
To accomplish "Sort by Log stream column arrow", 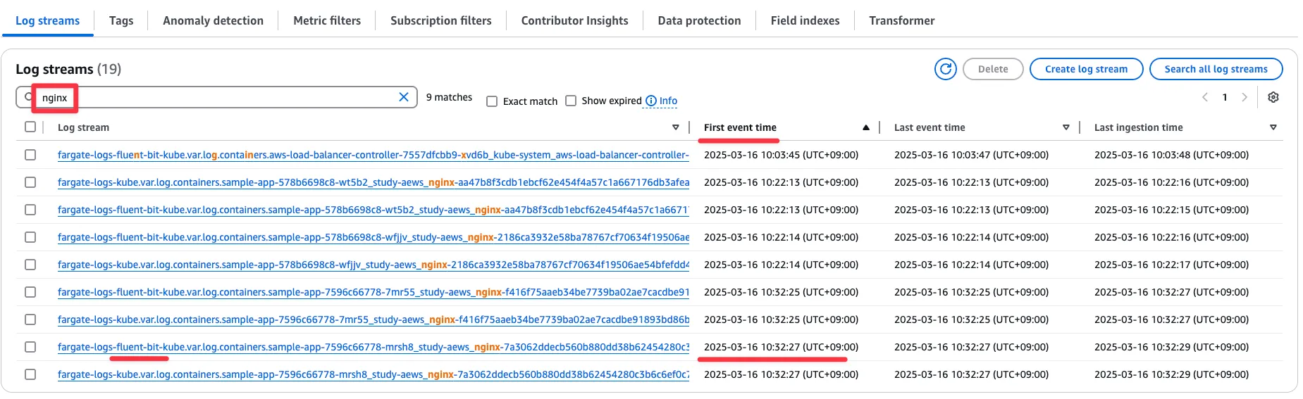I will [676, 127].
